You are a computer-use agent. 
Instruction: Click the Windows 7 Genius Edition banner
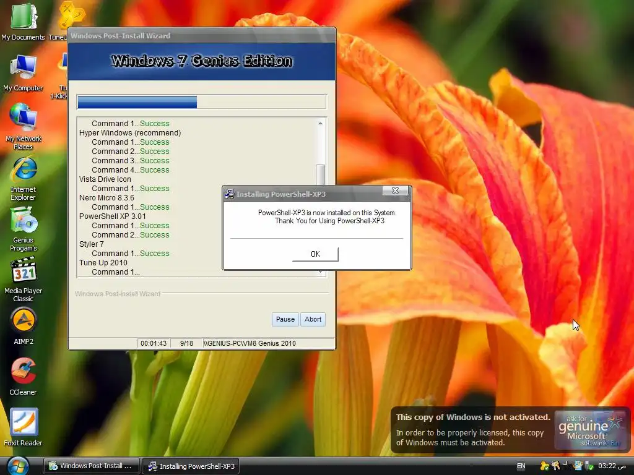click(x=201, y=61)
